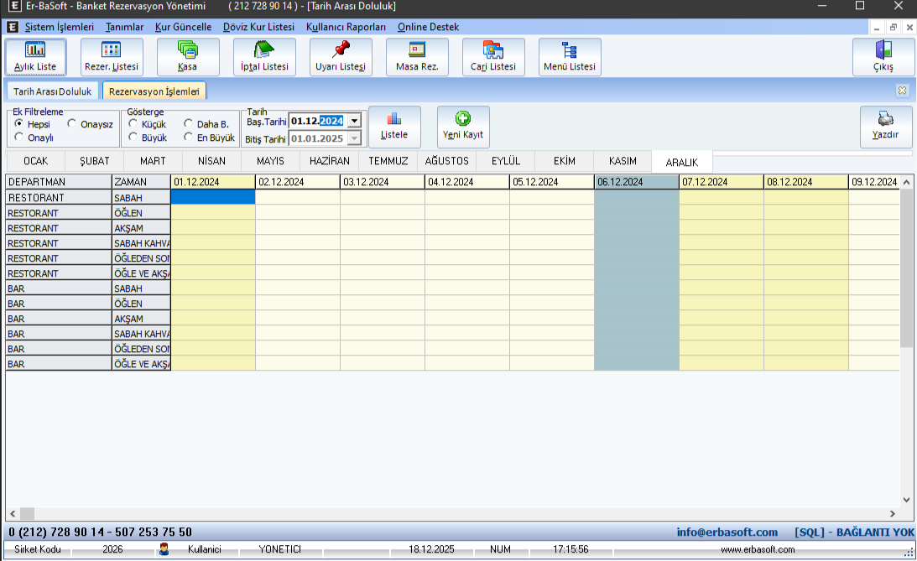The width and height of the screenshot is (917, 561).
Task: Switch to Rezervasyon İşlemleri tab
Action: pyautogui.click(x=154, y=91)
